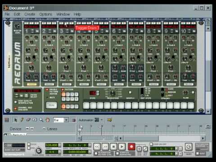
Task: Start playback with Play button
Action: coord(122,147)
